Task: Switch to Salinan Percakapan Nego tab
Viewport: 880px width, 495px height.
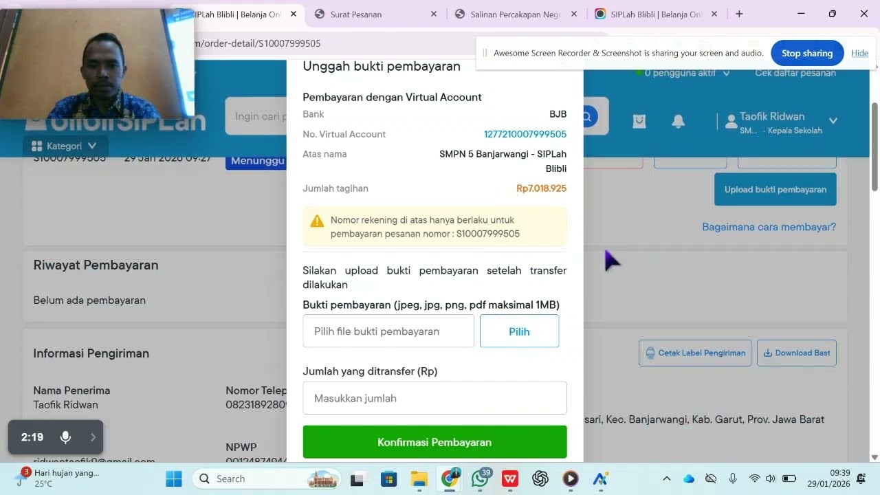Action: [514, 14]
